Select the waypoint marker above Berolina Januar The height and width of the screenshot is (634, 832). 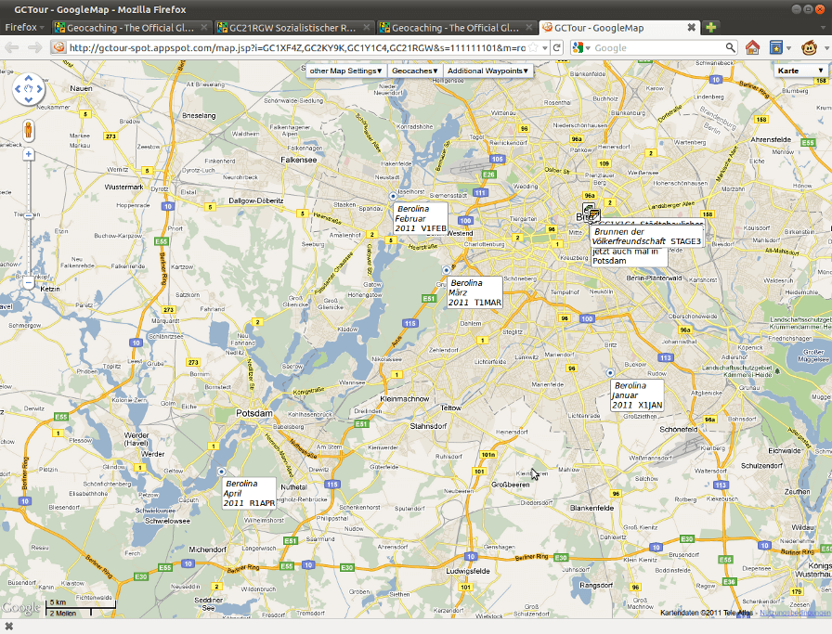[x=610, y=373]
